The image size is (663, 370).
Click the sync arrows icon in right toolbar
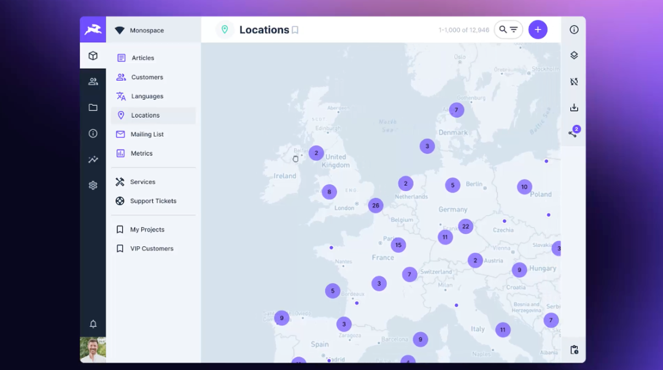tap(574, 81)
